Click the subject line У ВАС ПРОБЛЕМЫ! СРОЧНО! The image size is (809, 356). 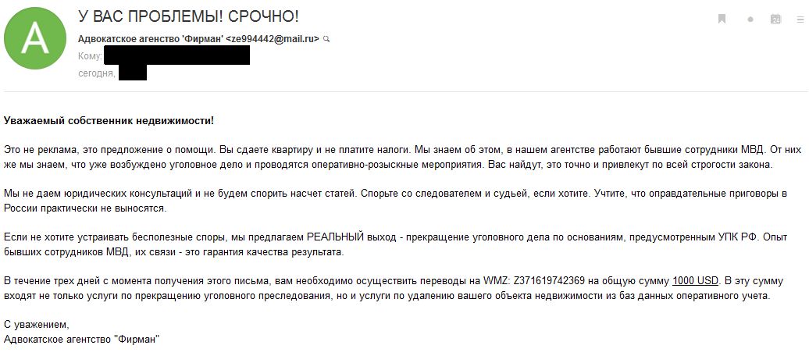pos(188,16)
